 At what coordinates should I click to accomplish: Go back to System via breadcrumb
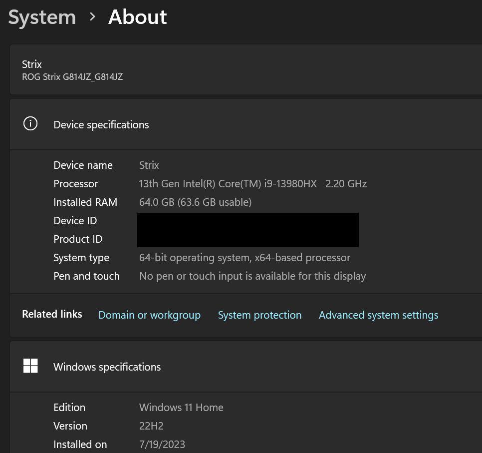(42, 17)
